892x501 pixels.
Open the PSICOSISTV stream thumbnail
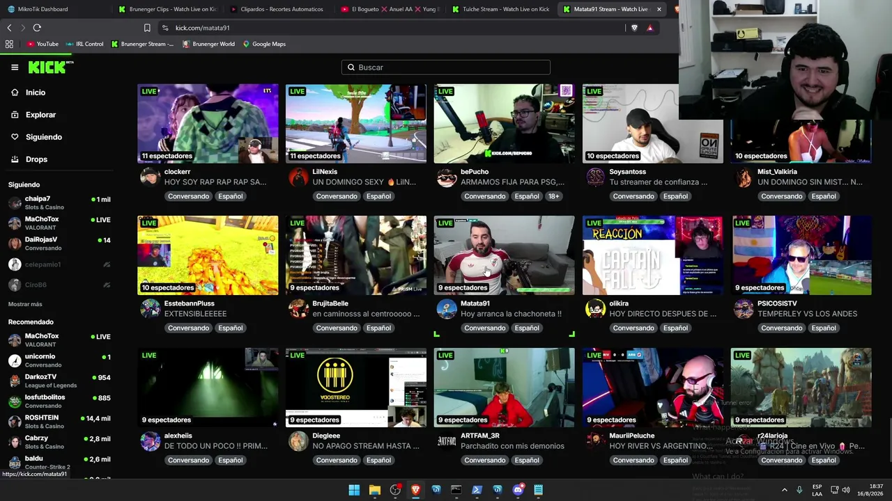click(x=801, y=255)
